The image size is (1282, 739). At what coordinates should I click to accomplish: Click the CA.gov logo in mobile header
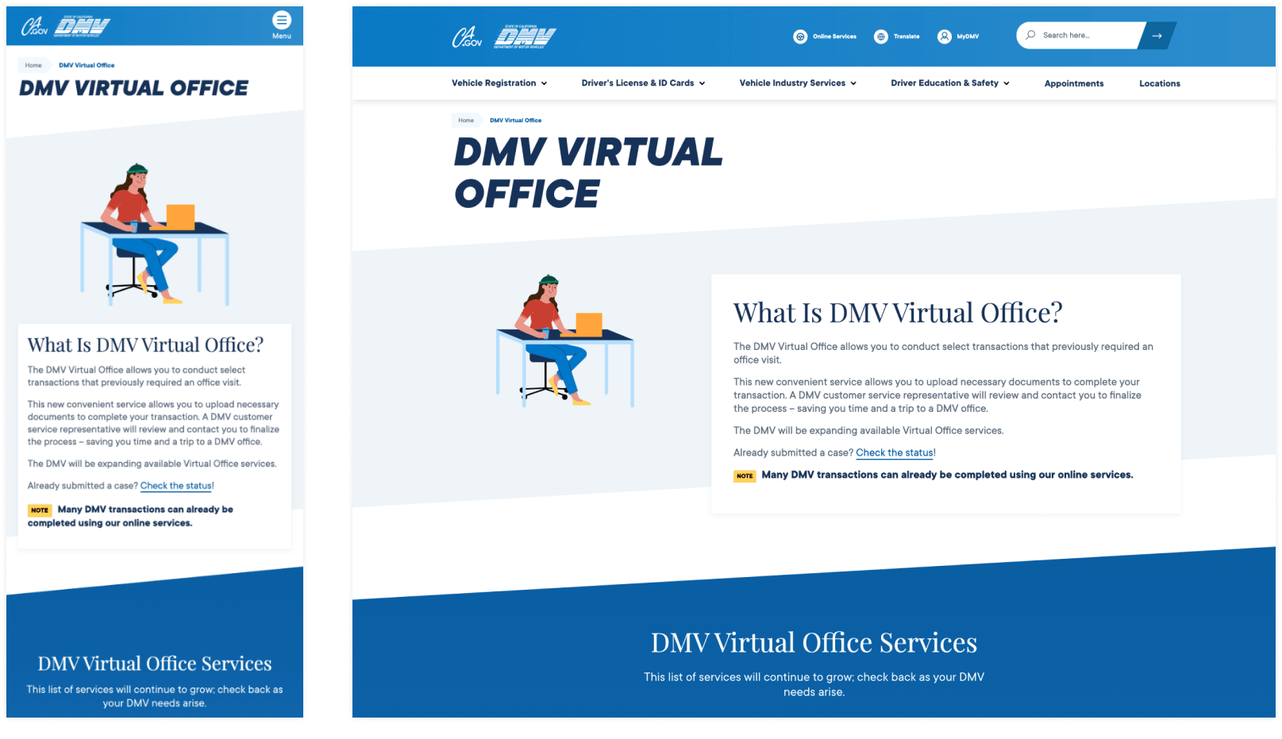pos(34,26)
